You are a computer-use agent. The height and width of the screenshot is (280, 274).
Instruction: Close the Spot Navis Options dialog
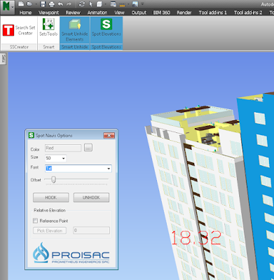point(109,135)
